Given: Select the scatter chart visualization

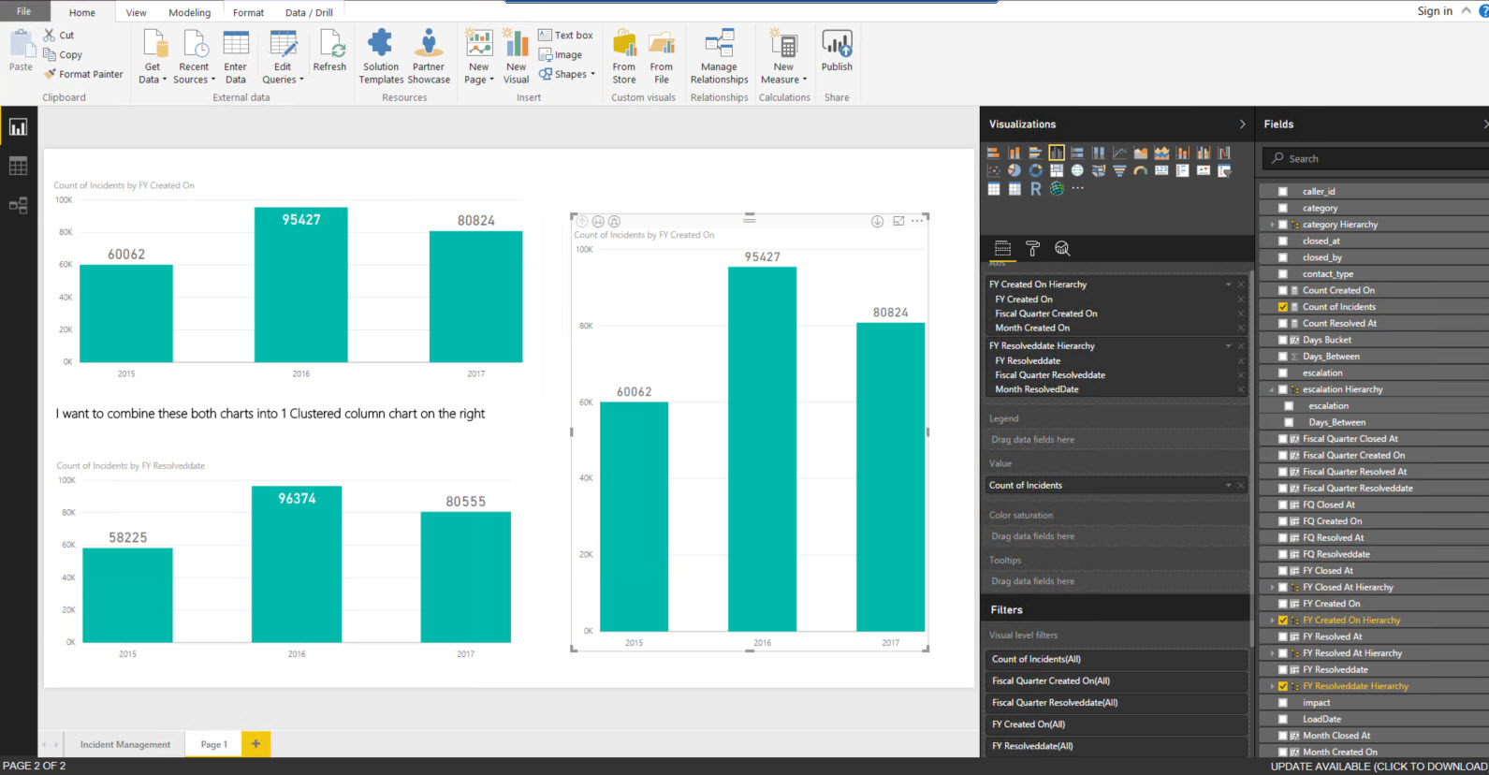Looking at the screenshot, I should pyautogui.click(x=994, y=170).
